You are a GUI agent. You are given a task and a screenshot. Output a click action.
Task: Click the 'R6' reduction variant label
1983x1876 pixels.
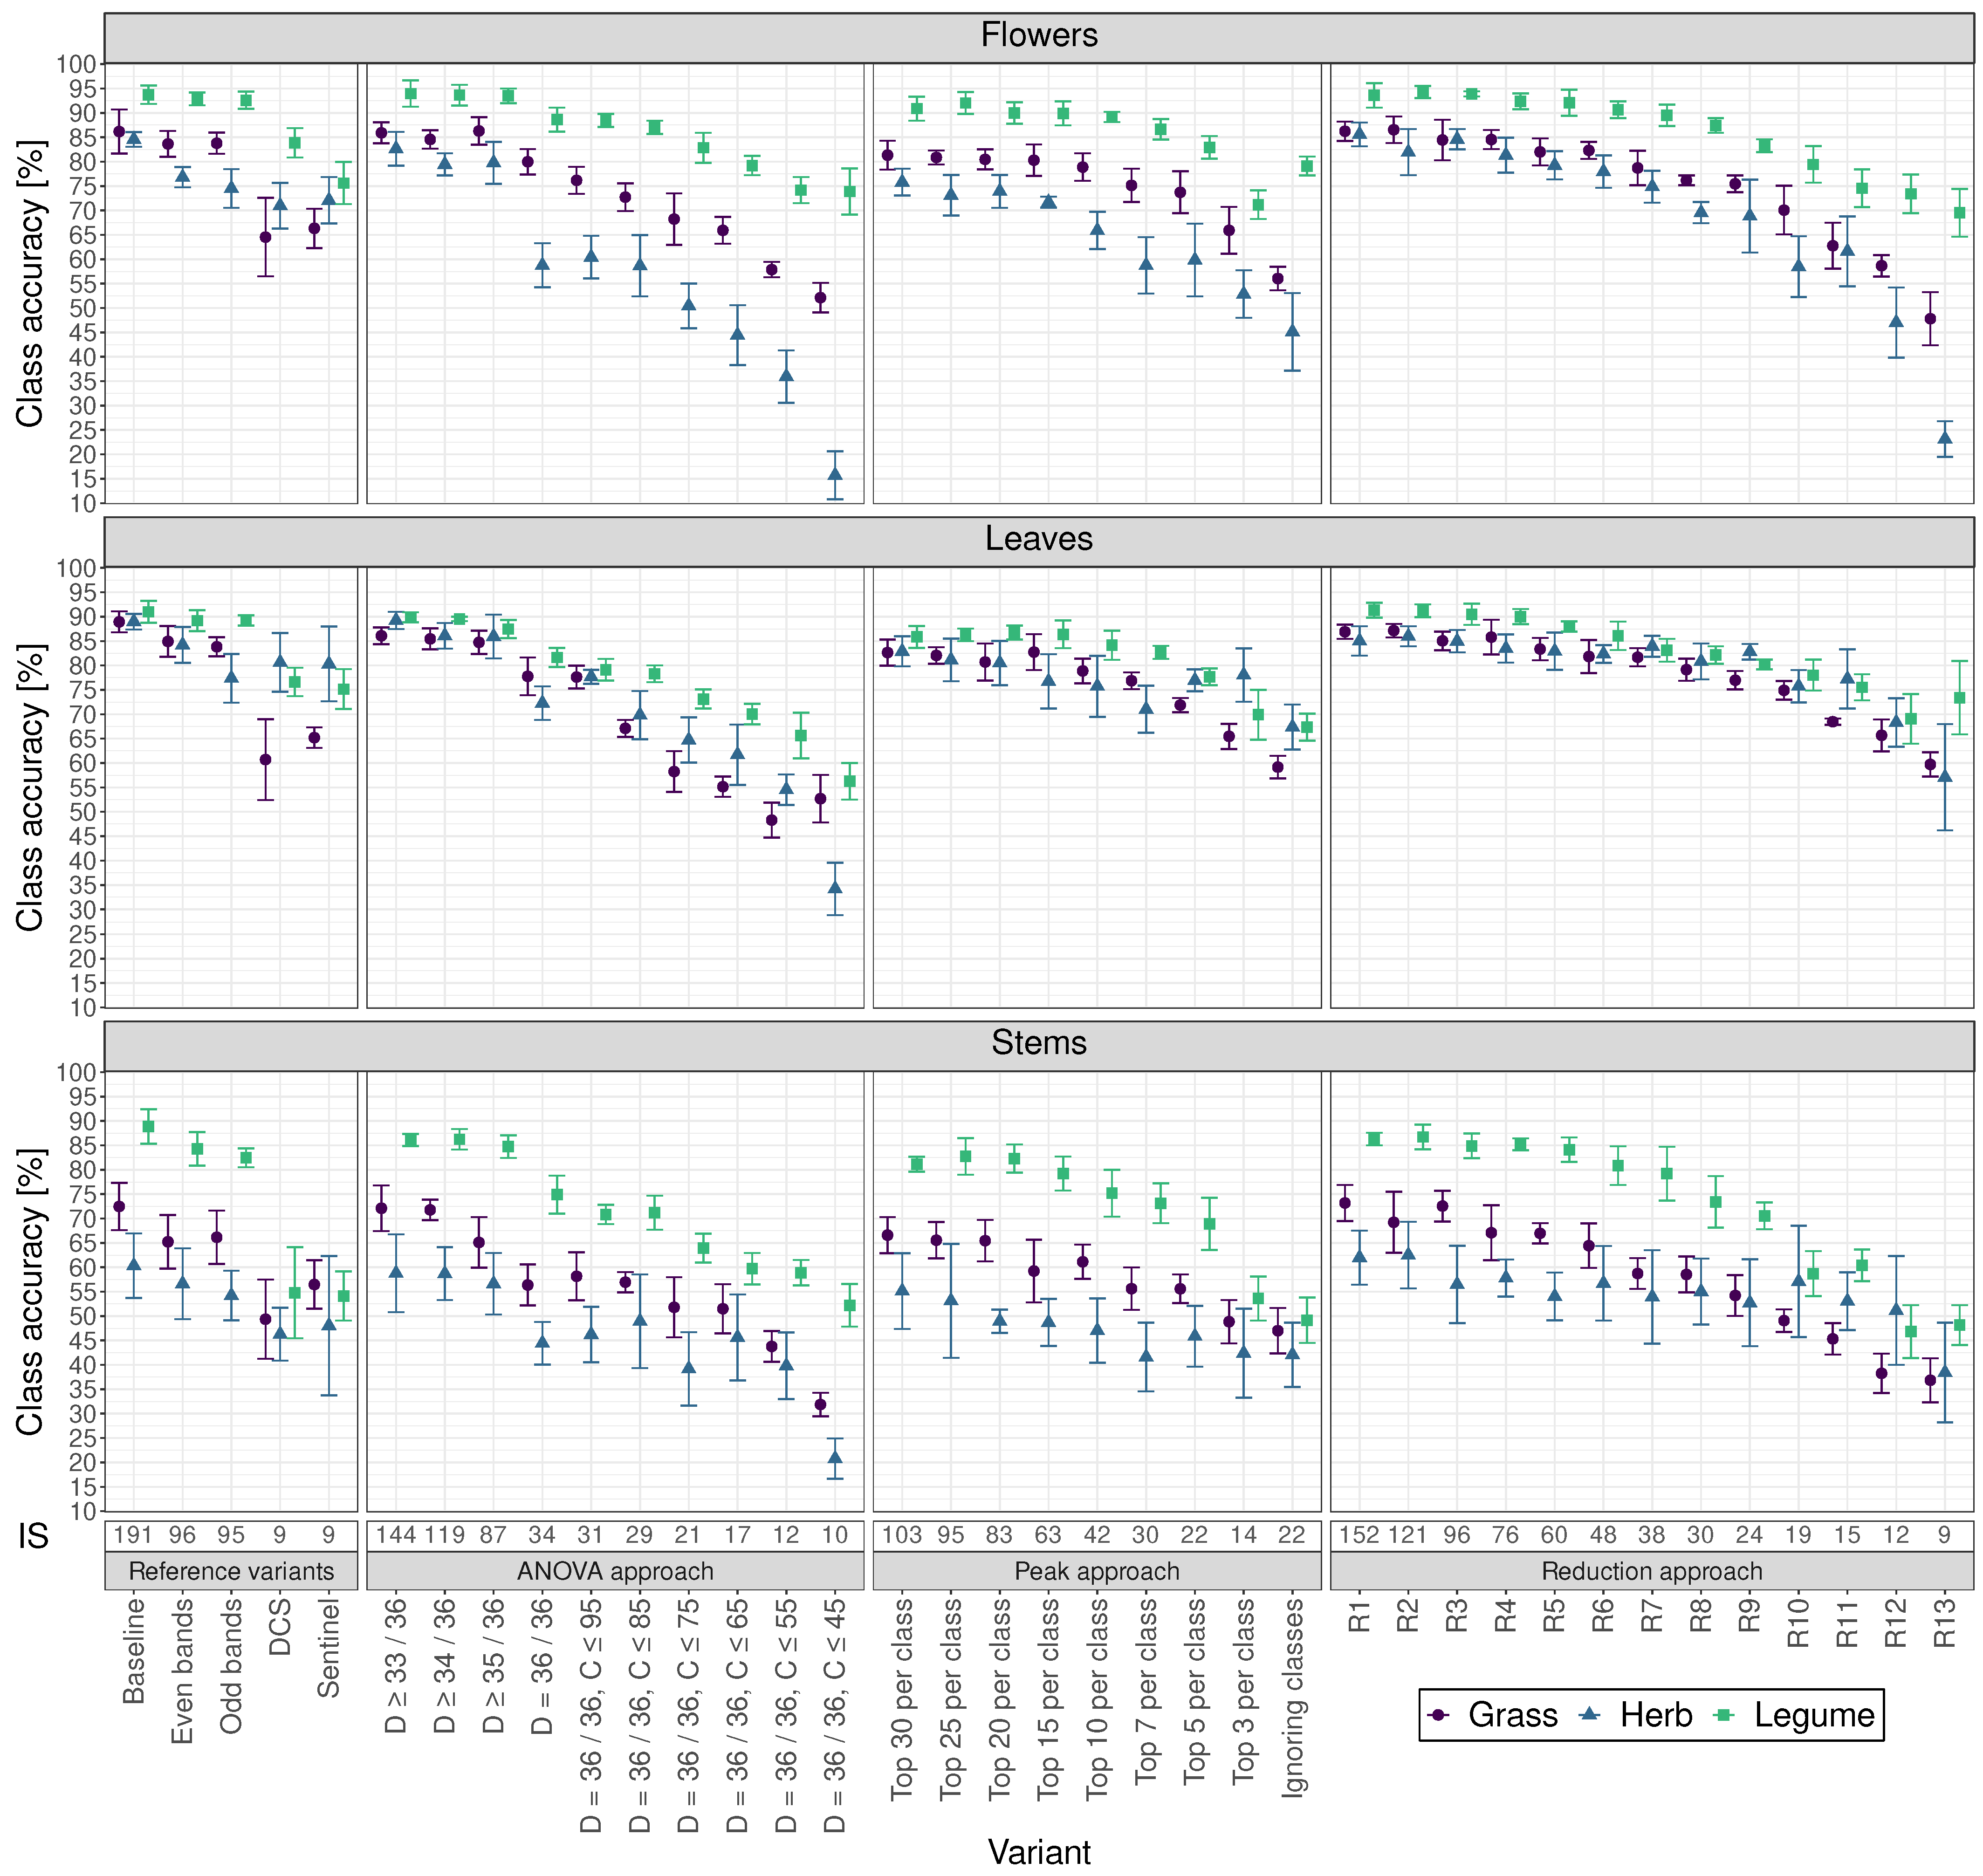(x=1603, y=1616)
